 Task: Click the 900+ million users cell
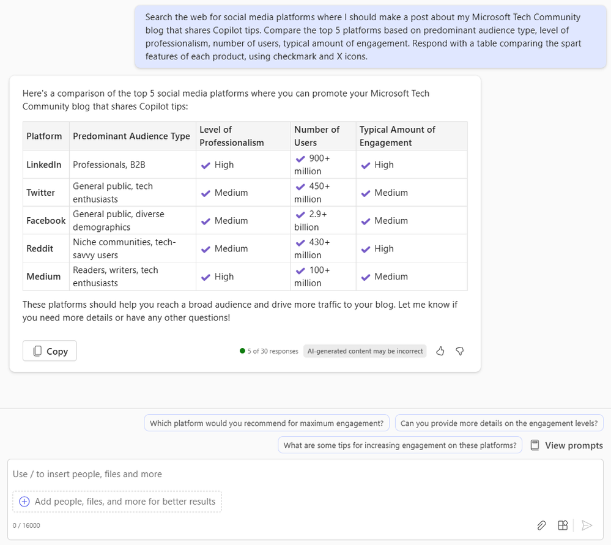tap(323, 165)
